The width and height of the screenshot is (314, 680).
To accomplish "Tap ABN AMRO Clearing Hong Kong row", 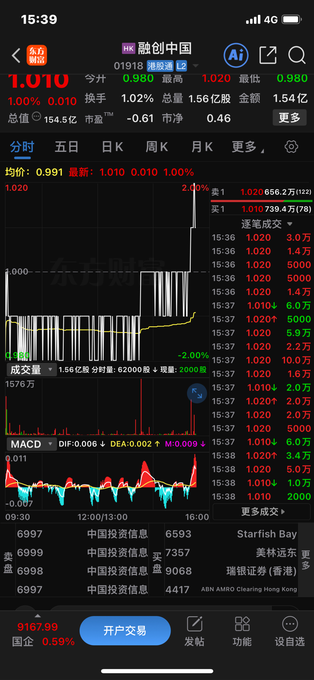I will coord(231,589).
